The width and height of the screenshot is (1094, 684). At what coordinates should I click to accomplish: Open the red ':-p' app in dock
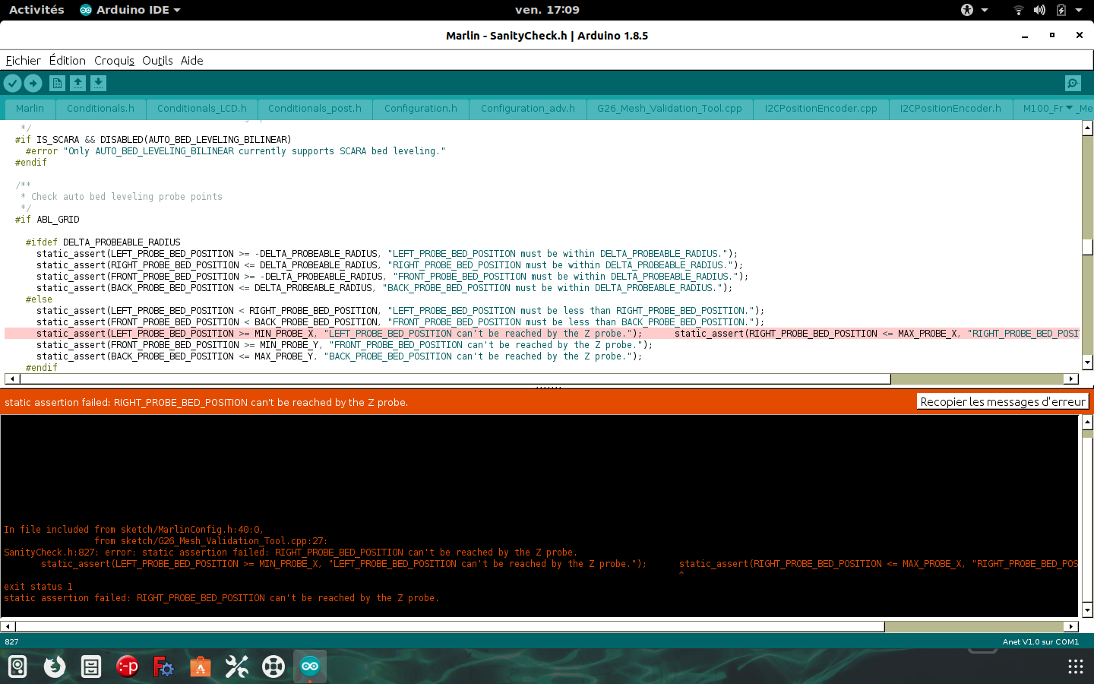pyautogui.click(x=127, y=667)
